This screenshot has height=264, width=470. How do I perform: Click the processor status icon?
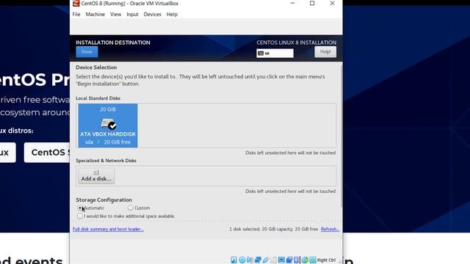(x=297, y=260)
